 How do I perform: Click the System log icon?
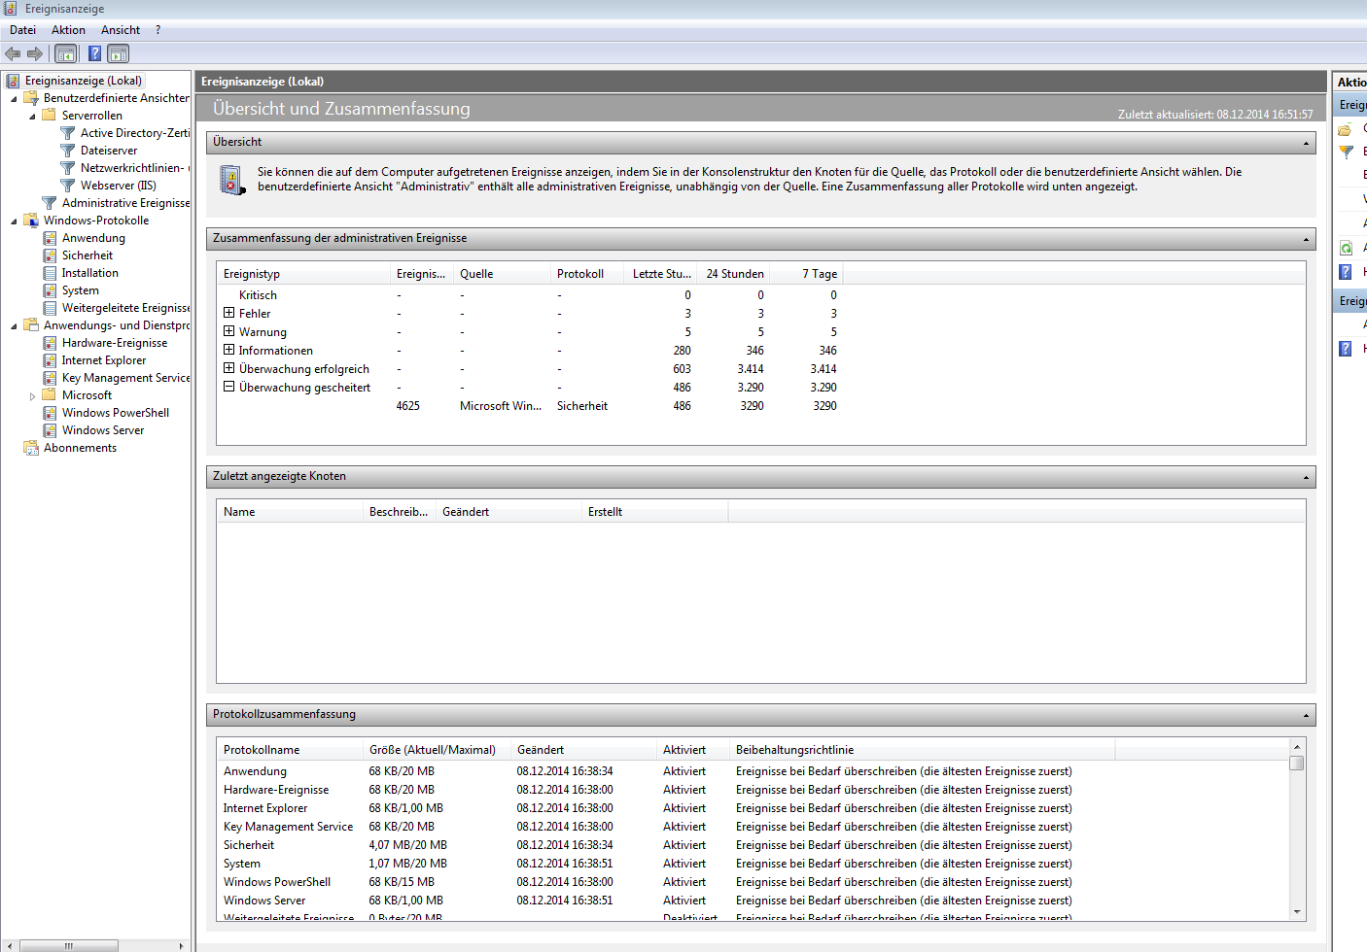pos(50,290)
